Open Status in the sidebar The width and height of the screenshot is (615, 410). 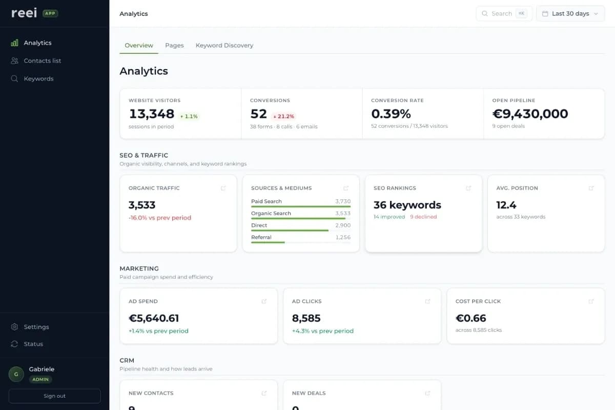[54, 344]
